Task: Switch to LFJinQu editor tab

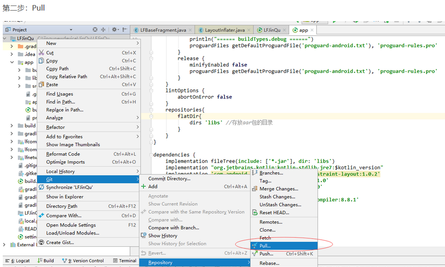Action: [x=272, y=30]
